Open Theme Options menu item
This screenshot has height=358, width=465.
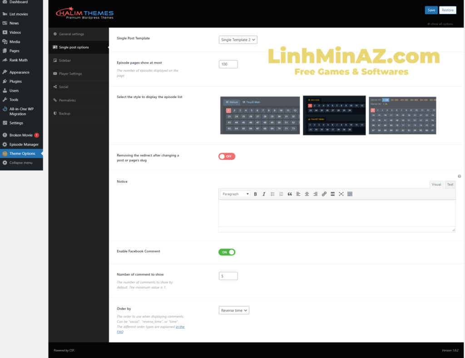pos(21,154)
